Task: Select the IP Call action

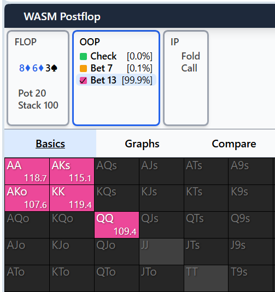Action: [189, 68]
